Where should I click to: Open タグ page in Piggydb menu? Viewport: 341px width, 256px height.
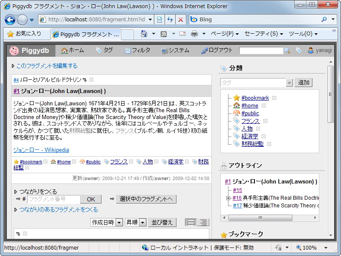click(x=104, y=50)
